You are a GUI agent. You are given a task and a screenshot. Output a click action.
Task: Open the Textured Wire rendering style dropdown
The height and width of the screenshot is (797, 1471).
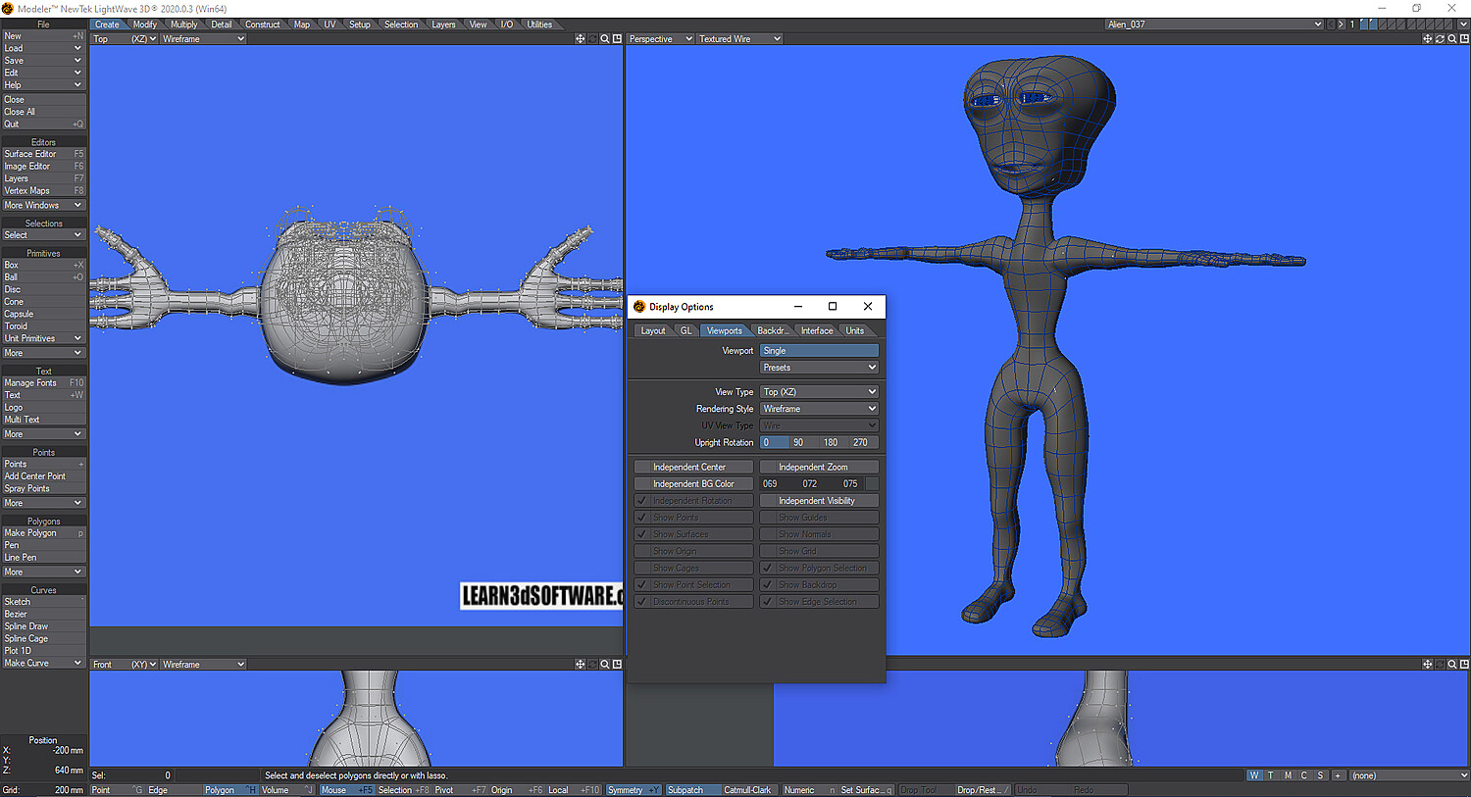coord(738,38)
